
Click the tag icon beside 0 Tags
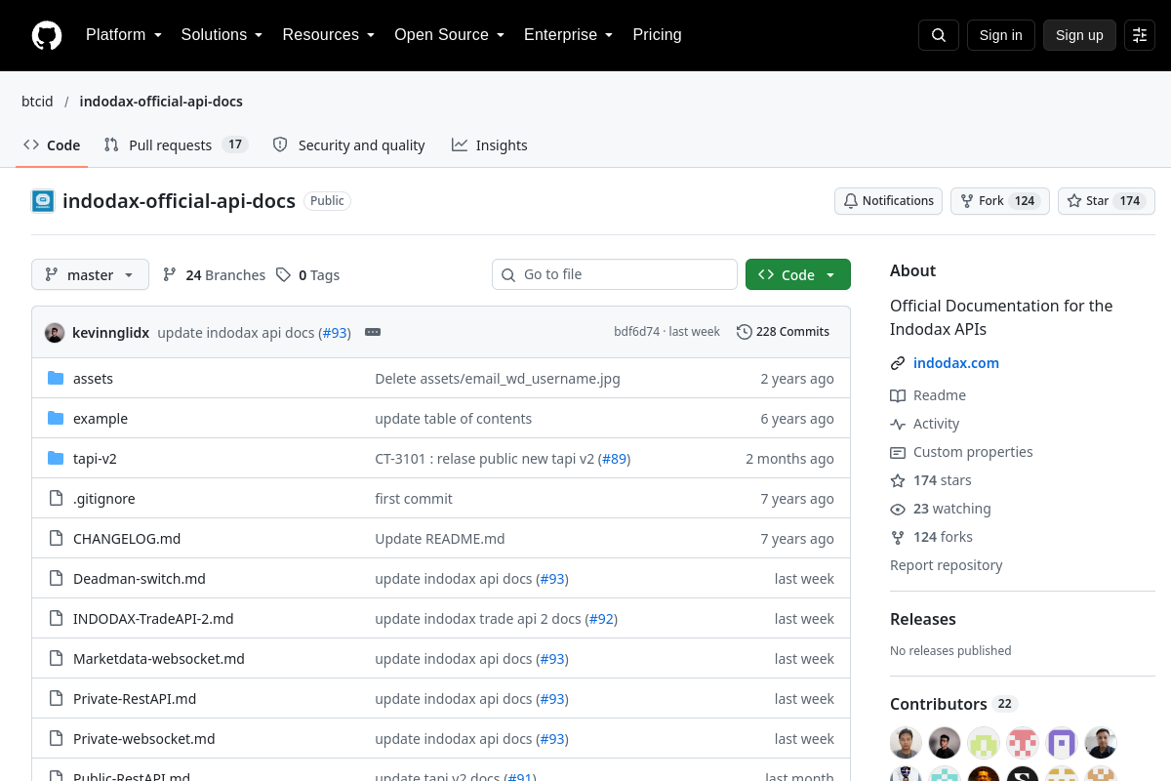coord(283,275)
